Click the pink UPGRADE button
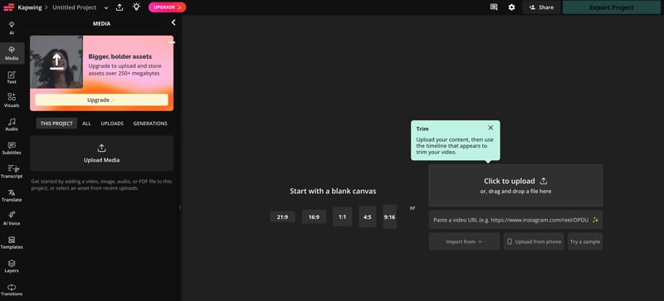Image resolution: width=664 pixels, height=301 pixels. (168, 7)
